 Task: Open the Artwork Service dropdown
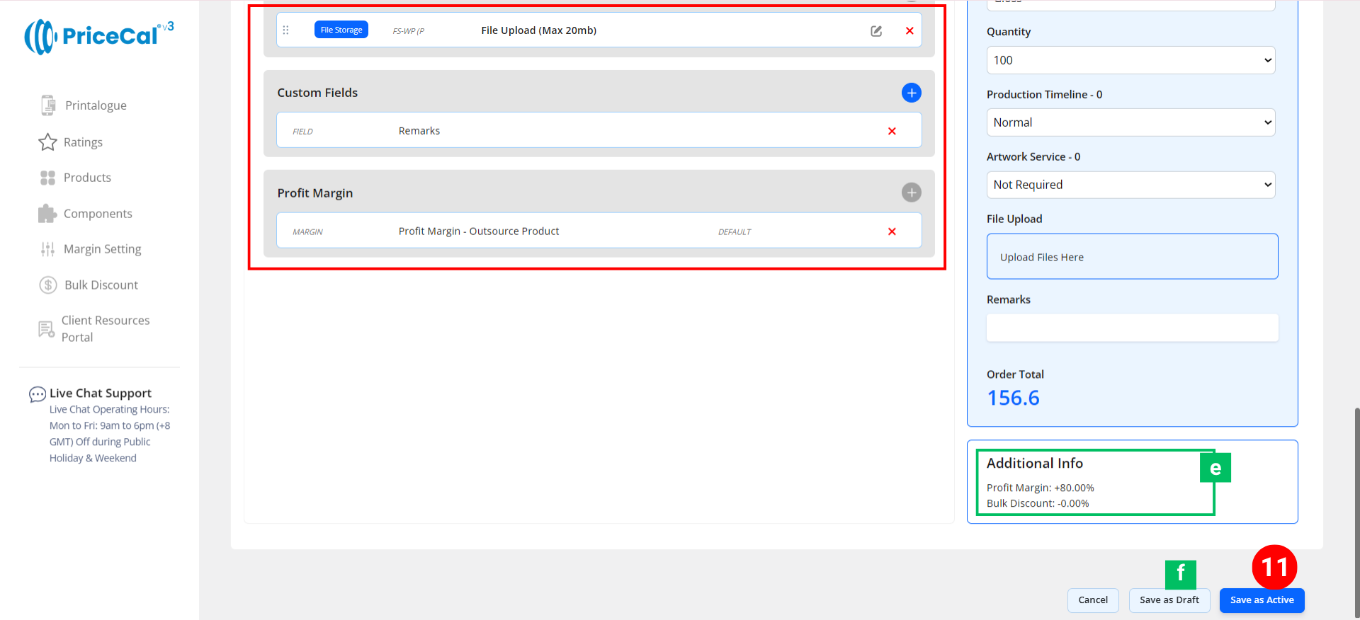tap(1130, 185)
